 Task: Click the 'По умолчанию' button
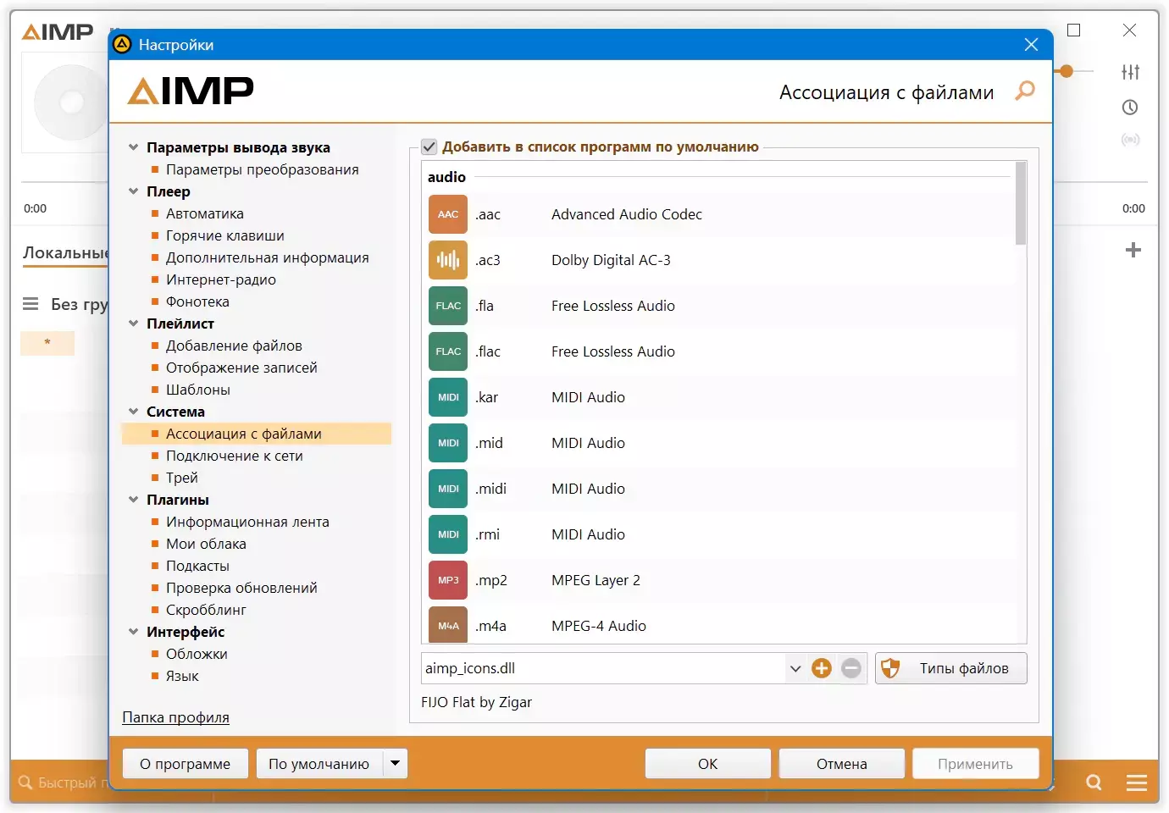point(319,763)
